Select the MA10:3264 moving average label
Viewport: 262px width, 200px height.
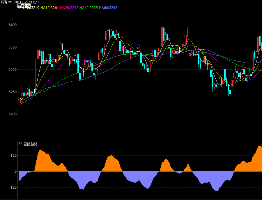pyautogui.click(x=49, y=8)
